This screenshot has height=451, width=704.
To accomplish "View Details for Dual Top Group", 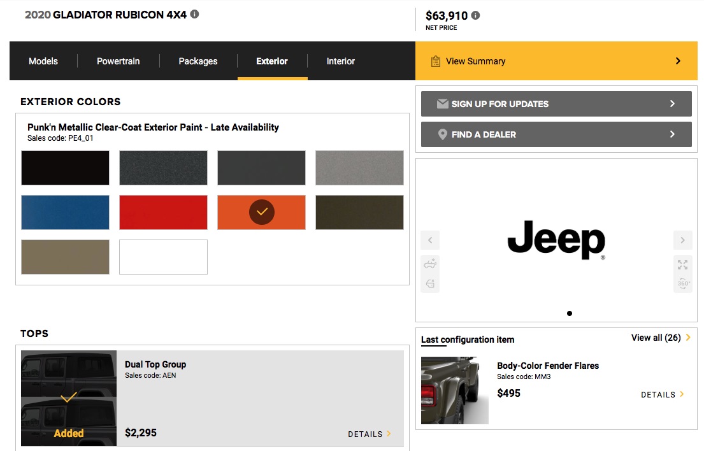I will pos(369,434).
